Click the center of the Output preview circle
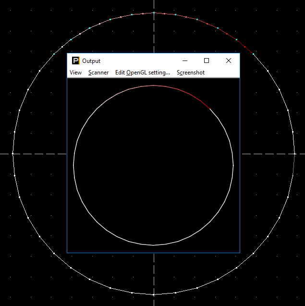 (153, 165)
